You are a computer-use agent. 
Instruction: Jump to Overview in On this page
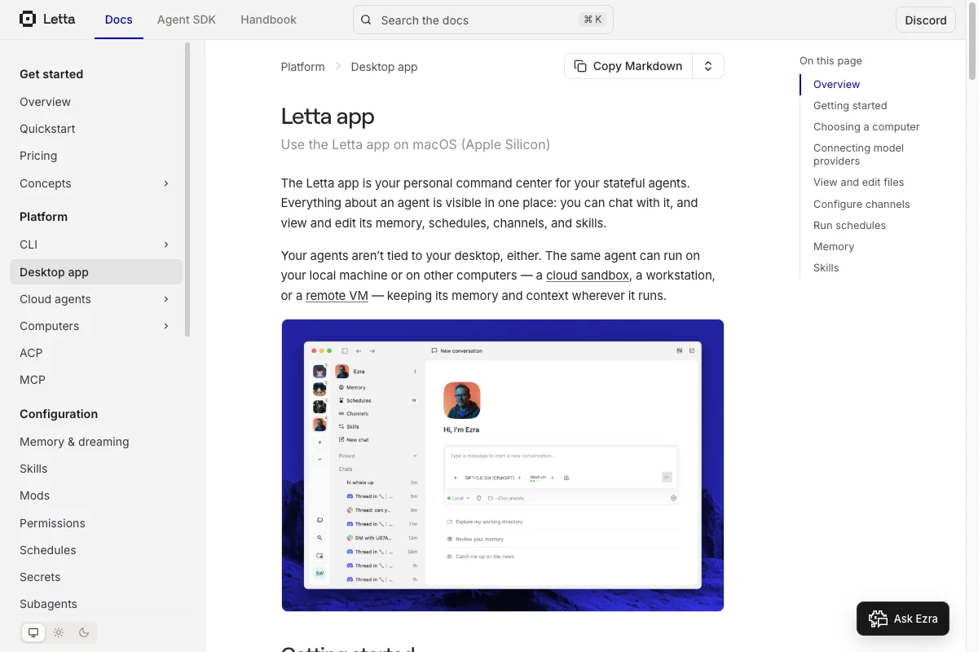point(836,84)
